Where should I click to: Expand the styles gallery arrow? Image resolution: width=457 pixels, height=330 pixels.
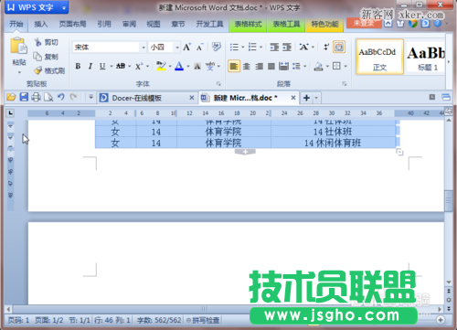(449, 61)
